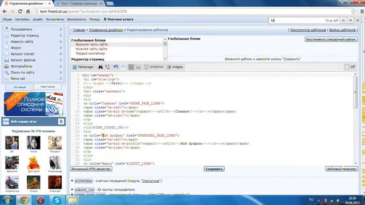
Task: Open the Бэкап шаблонов link
Action: (342, 30)
